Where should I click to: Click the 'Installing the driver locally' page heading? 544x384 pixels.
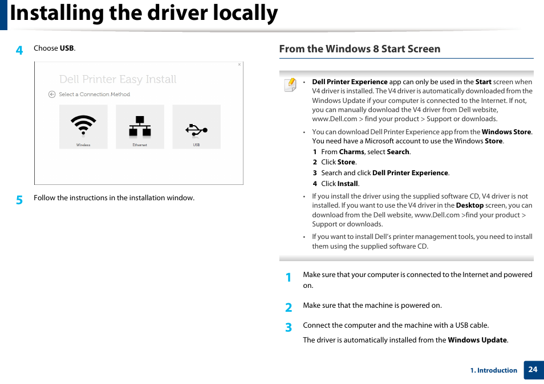tap(144, 14)
